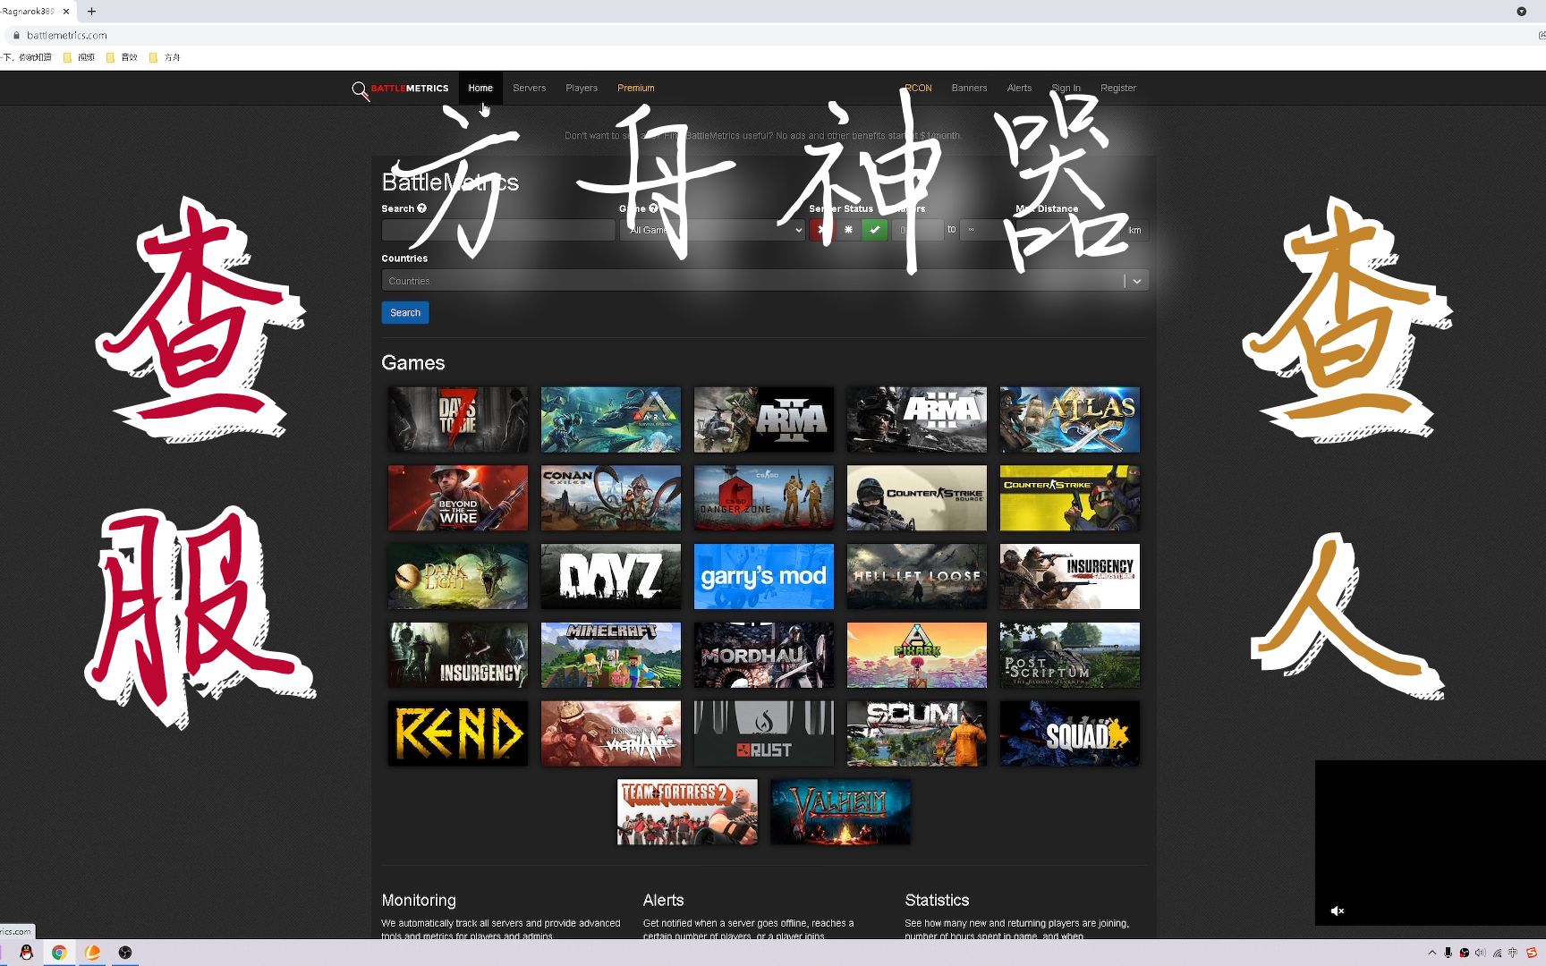
Task: Choose the Hell Let Loose tile
Action: pos(917,577)
